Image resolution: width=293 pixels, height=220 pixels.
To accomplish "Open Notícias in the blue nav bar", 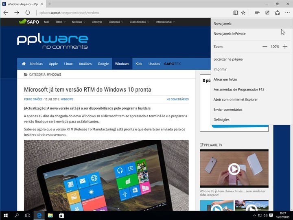I will 37,64.
